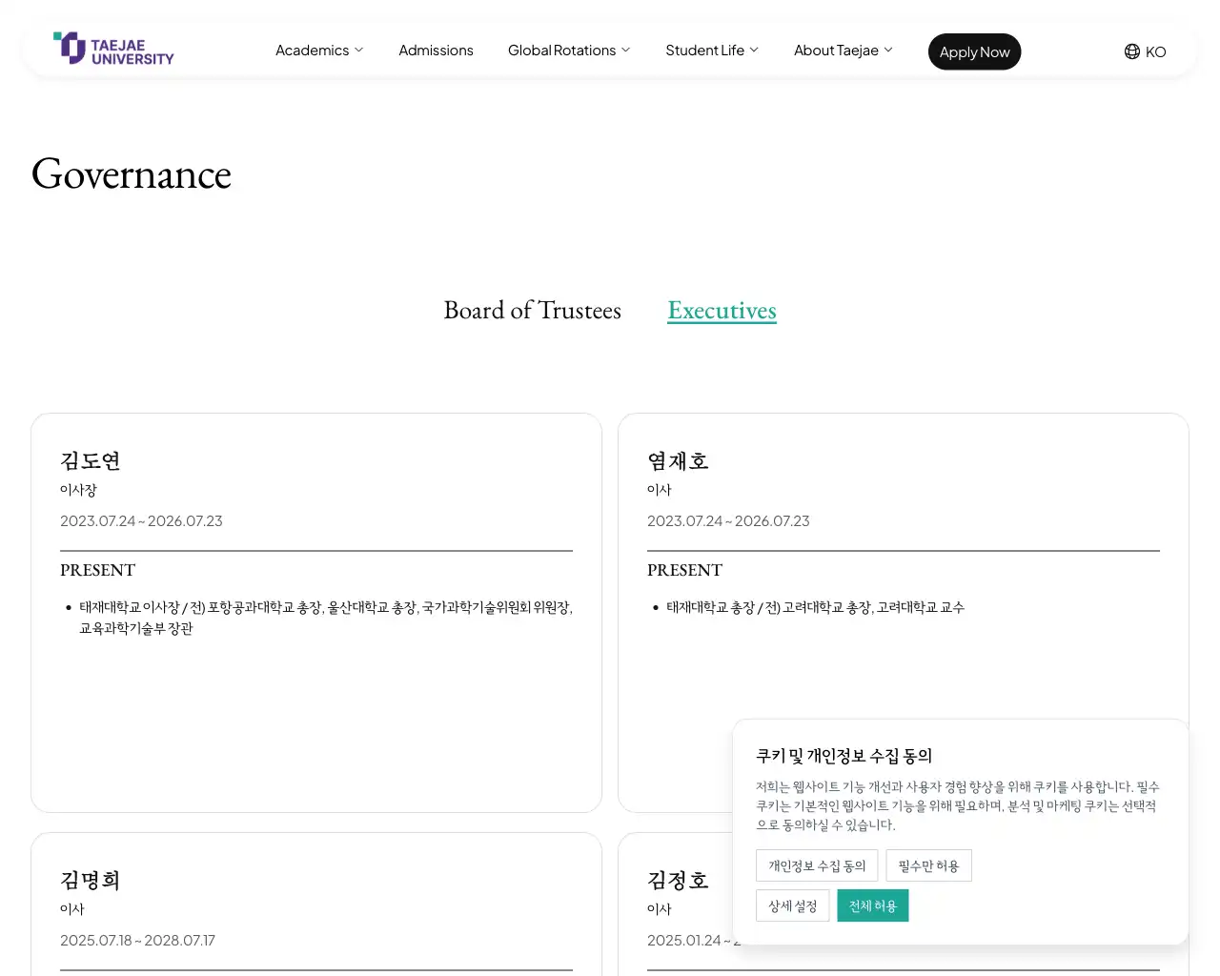The width and height of the screenshot is (1220, 976).
Task: Click the Taejae University logo
Action: point(113,50)
